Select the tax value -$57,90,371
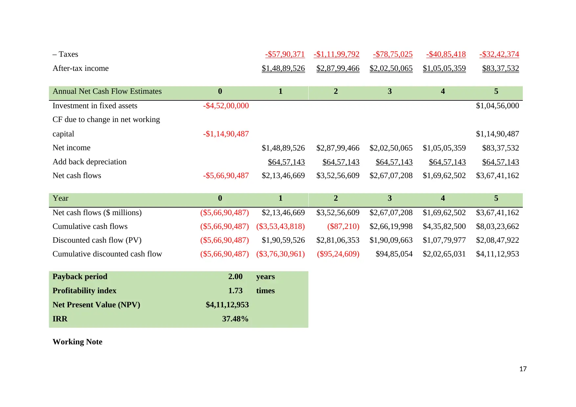This screenshot has height=407, width=576. 285,54
